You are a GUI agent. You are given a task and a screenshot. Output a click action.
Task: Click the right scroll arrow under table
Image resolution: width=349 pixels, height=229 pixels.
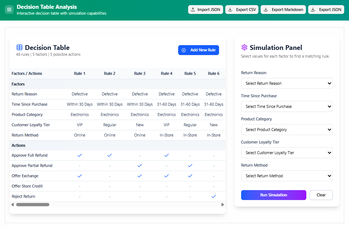click(x=222, y=205)
